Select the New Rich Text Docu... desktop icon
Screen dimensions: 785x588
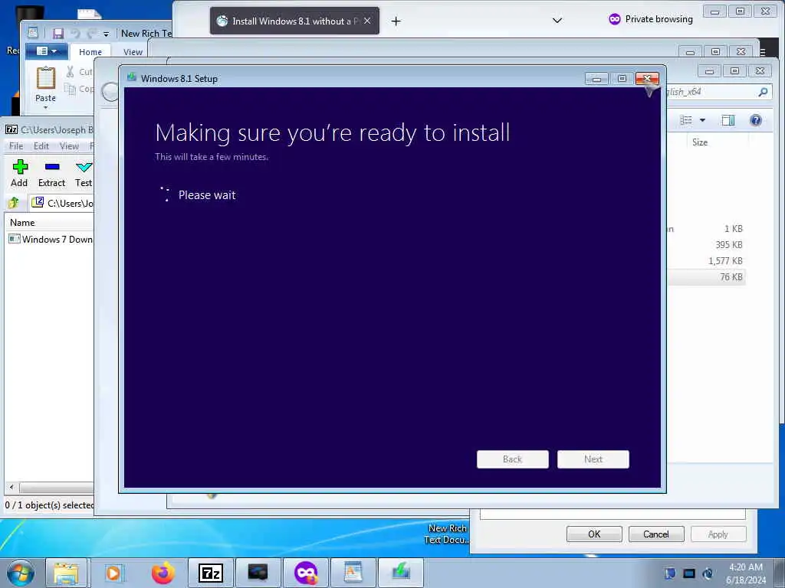point(446,534)
